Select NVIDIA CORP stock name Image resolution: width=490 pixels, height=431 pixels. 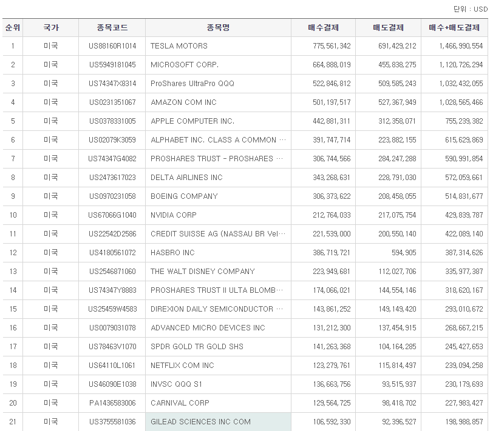click(x=174, y=215)
